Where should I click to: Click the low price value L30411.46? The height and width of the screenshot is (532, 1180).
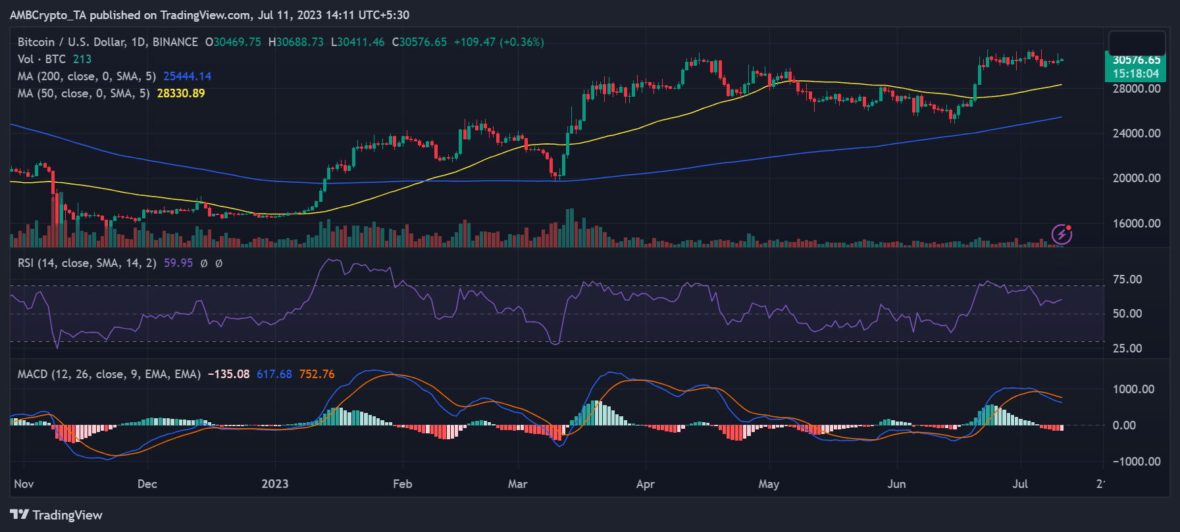(x=357, y=42)
